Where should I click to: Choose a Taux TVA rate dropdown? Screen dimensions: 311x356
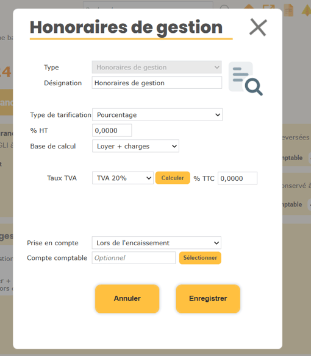pos(123,178)
